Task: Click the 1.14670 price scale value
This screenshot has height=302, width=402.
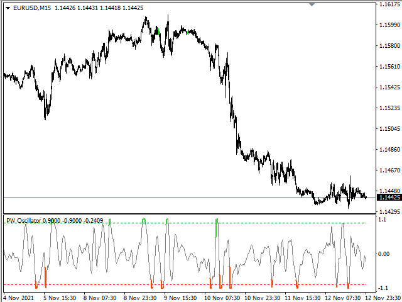Action: pyautogui.click(x=389, y=171)
